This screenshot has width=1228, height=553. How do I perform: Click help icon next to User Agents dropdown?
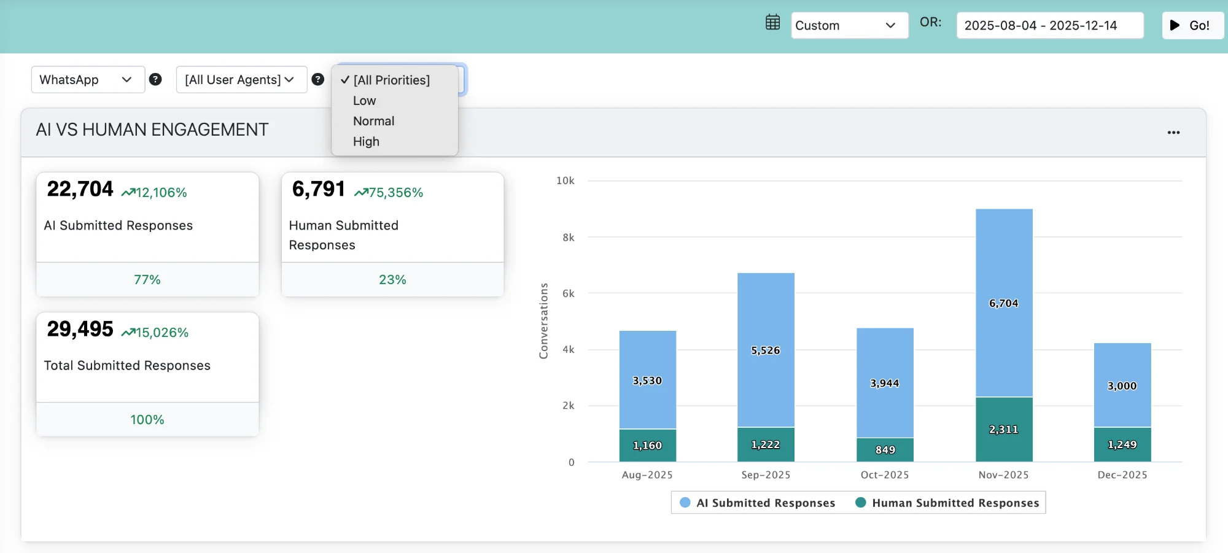[x=317, y=79]
